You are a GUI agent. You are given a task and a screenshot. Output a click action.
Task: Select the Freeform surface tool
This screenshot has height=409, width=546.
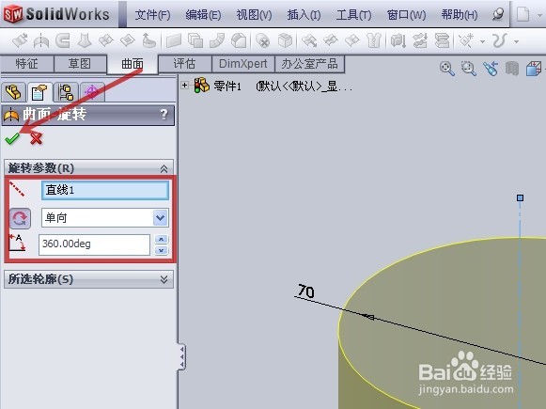point(149,40)
